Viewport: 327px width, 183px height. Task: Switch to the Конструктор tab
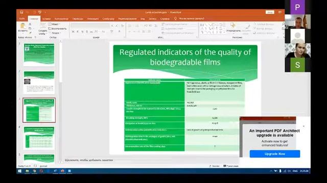(x=61, y=19)
